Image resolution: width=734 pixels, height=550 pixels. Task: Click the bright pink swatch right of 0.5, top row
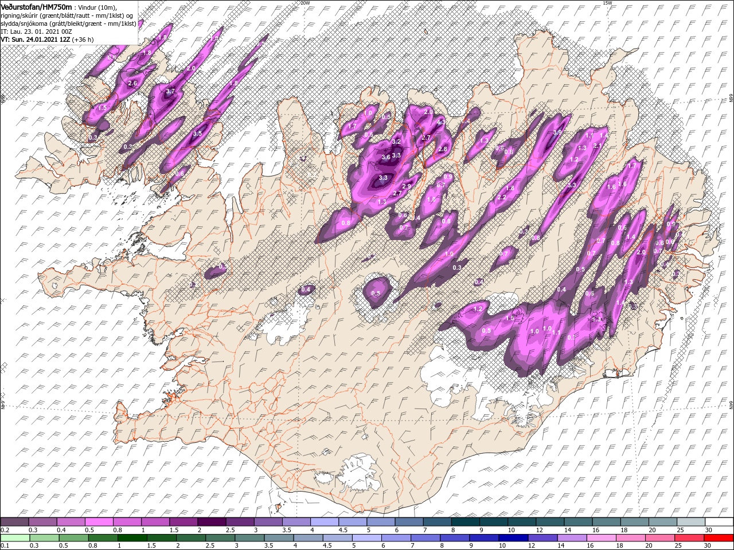[99, 522]
